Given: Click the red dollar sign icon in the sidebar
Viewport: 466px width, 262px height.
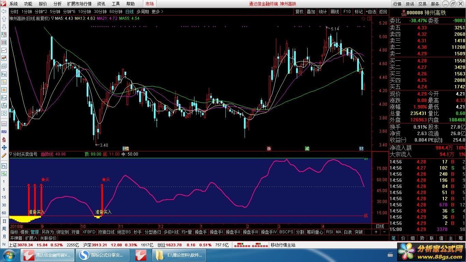Looking at the screenshot, I should click(x=4, y=140).
